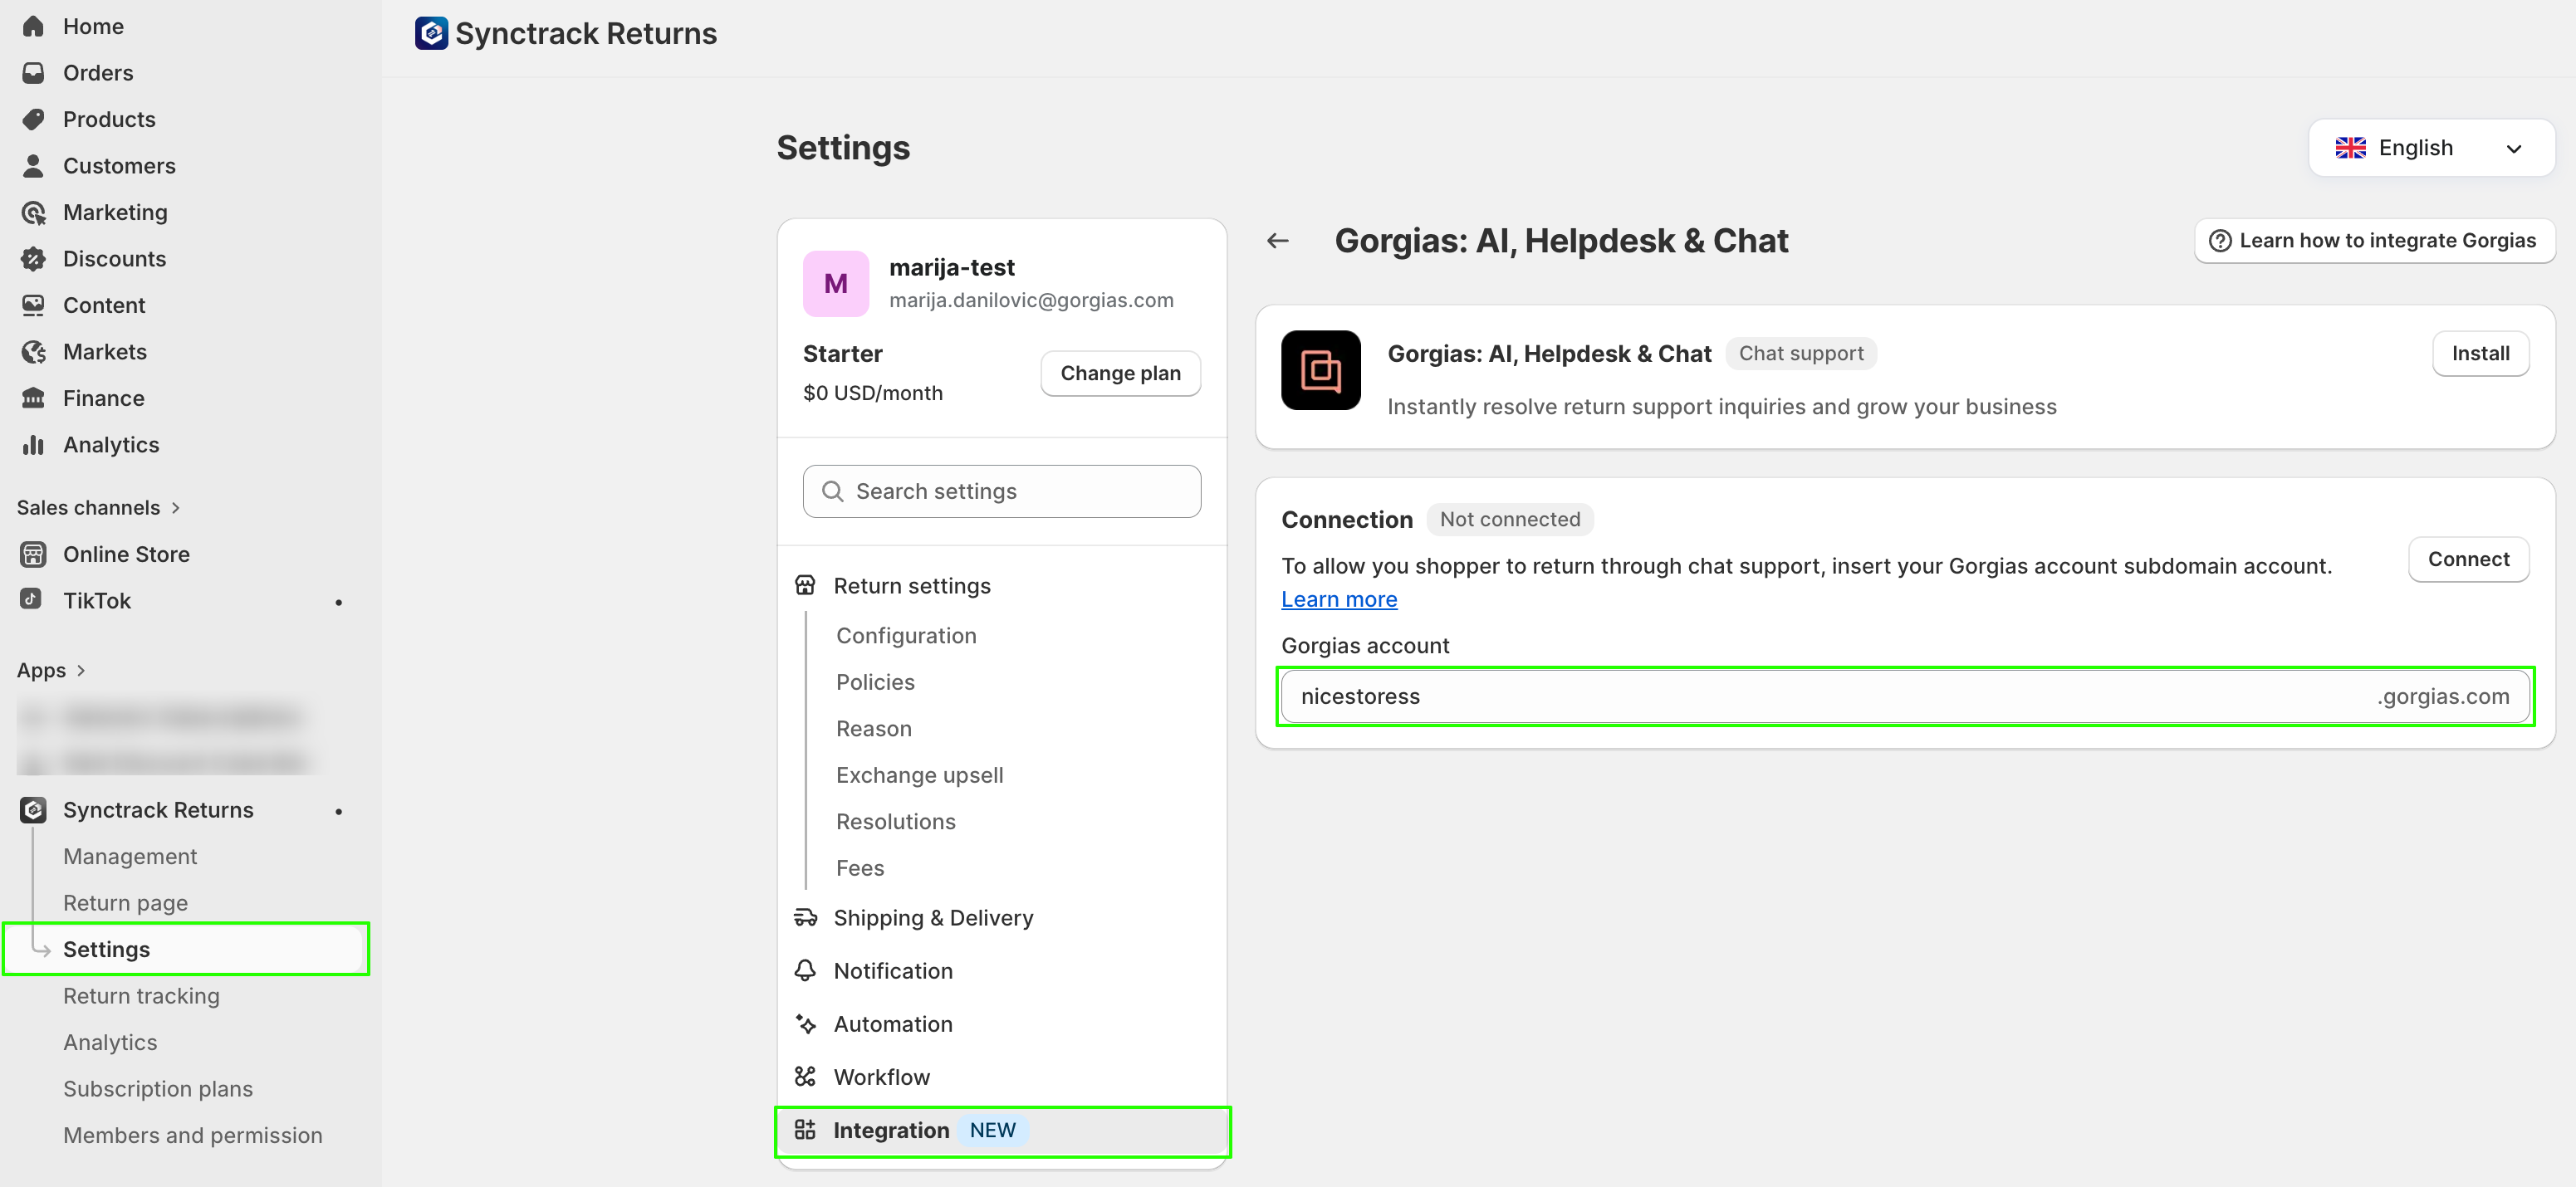Click the back arrow beside Gorgias title
The height and width of the screenshot is (1187, 2576).
coord(1277,241)
